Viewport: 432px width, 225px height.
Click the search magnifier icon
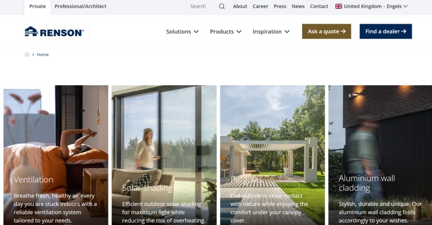[x=222, y=6]
